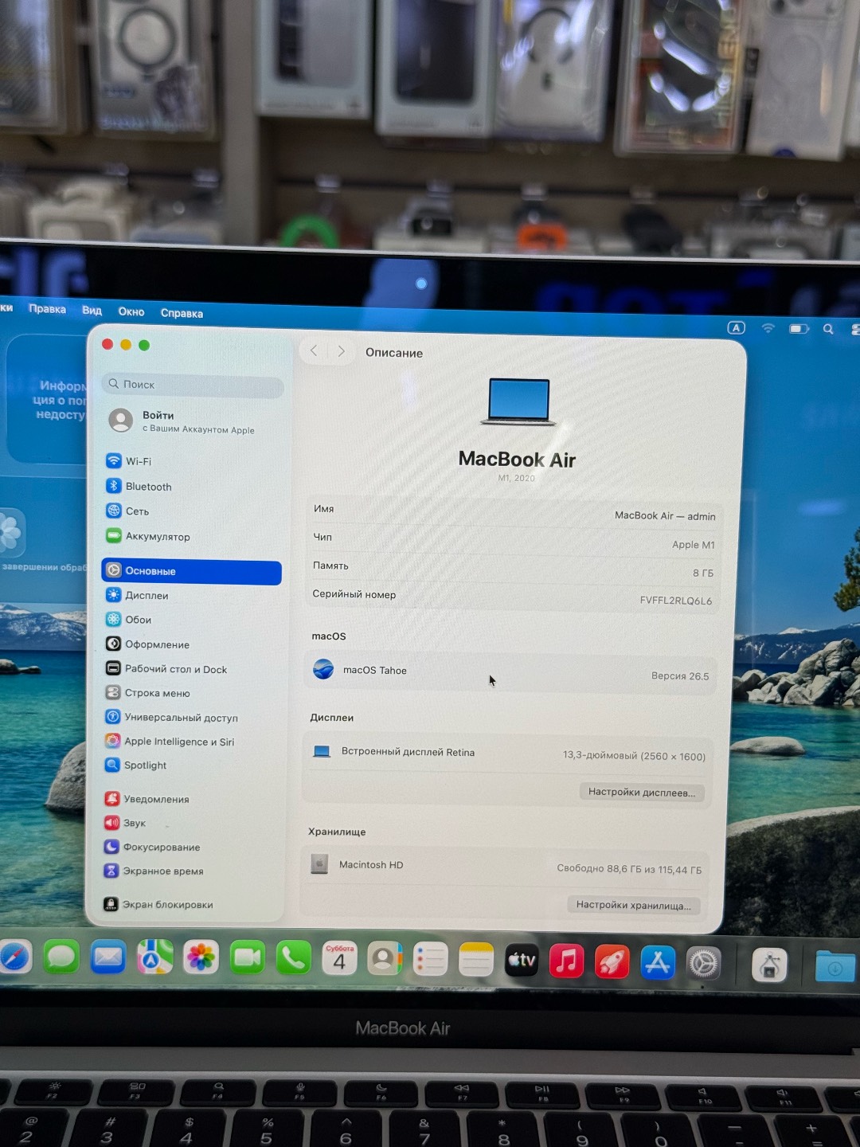Viewport: 860px width, 1147px height.
Task: Go back with the left chevron
Action: [314, 350]
